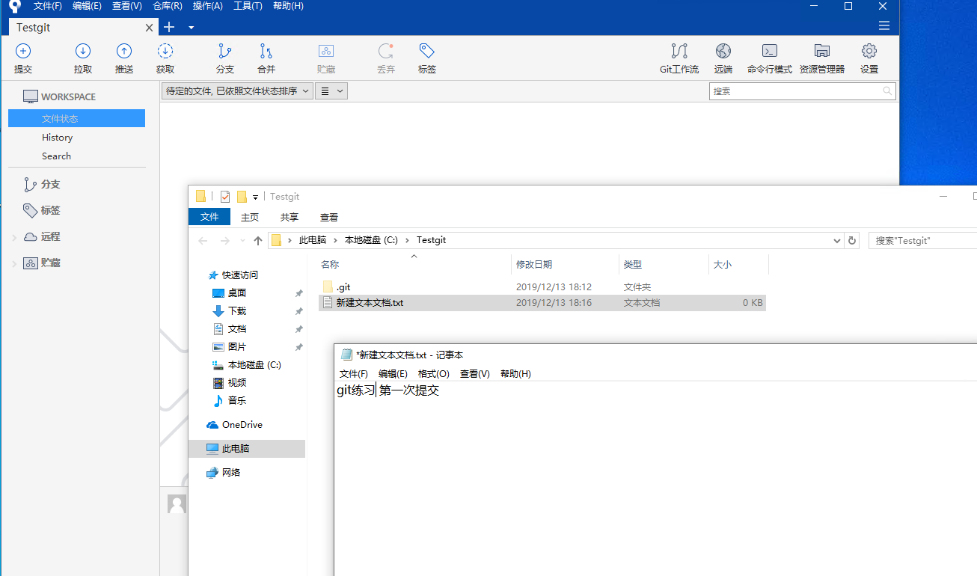This screenshot has width=977, height=576.
Task: Click the Merge (合并) toolbar icon
Action: 266,52
